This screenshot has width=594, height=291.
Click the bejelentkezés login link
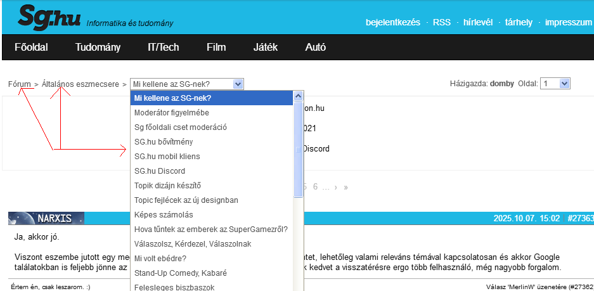(392, 22)
